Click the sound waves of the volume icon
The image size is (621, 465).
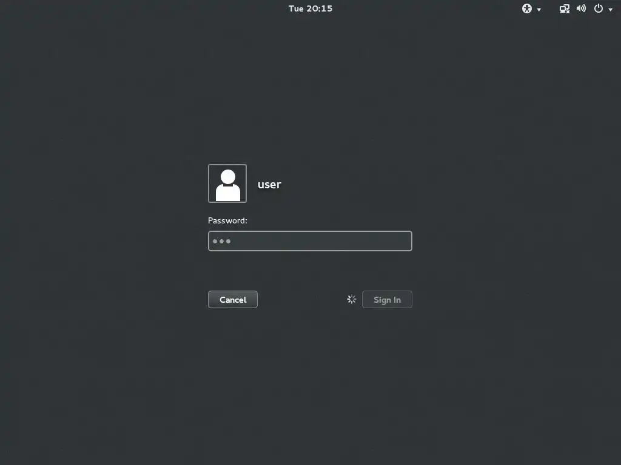coord(584,8)
